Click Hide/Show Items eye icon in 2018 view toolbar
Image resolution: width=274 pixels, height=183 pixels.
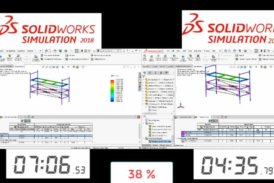pyautogui.click(x=68, y=67)
